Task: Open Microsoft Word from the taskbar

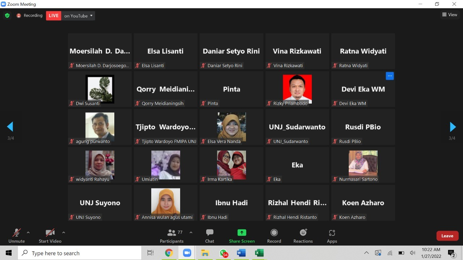Action: (x=241, y=253)
